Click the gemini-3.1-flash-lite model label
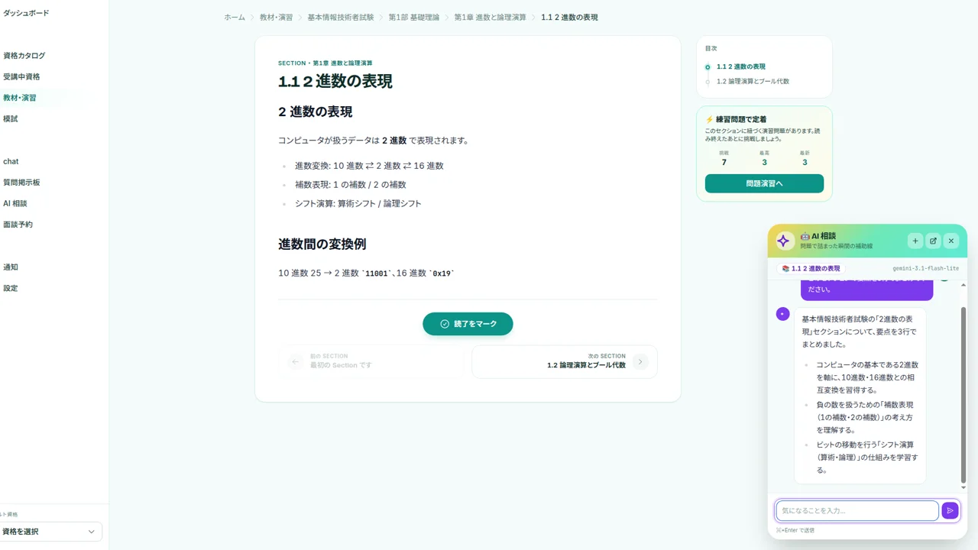Viewport: 978px width, 550px height. pos(925,269)
